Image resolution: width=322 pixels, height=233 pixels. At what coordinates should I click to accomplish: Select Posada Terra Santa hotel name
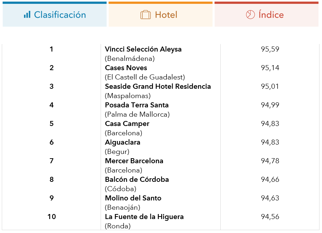coord(136,105)
